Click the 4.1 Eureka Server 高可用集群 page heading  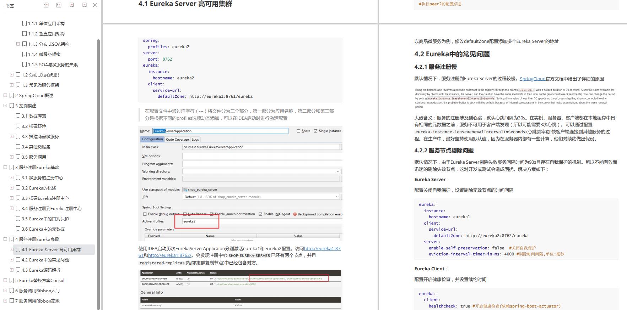coord(185,4)
